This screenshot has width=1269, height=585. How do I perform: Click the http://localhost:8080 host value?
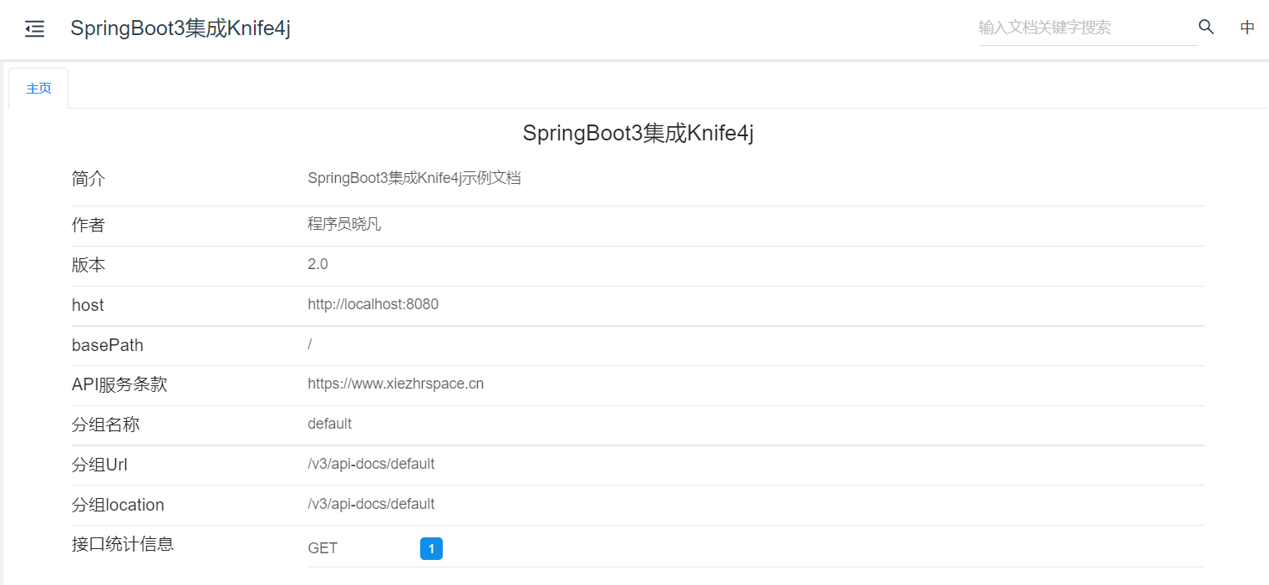coord(373,304)
